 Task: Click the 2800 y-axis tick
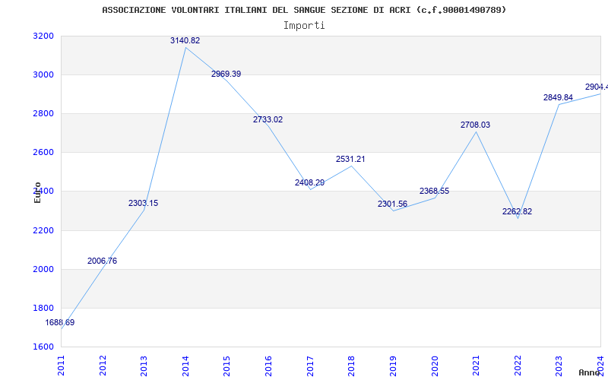click(x=43, y=113)
